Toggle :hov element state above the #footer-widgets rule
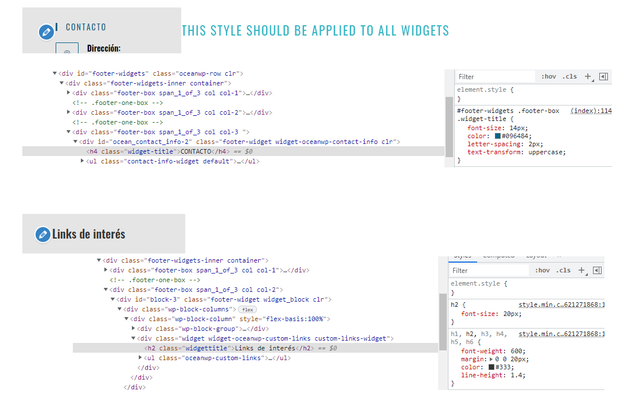This screenshot has height=402, width=636. pyautogui.click(x=549, y=77)
